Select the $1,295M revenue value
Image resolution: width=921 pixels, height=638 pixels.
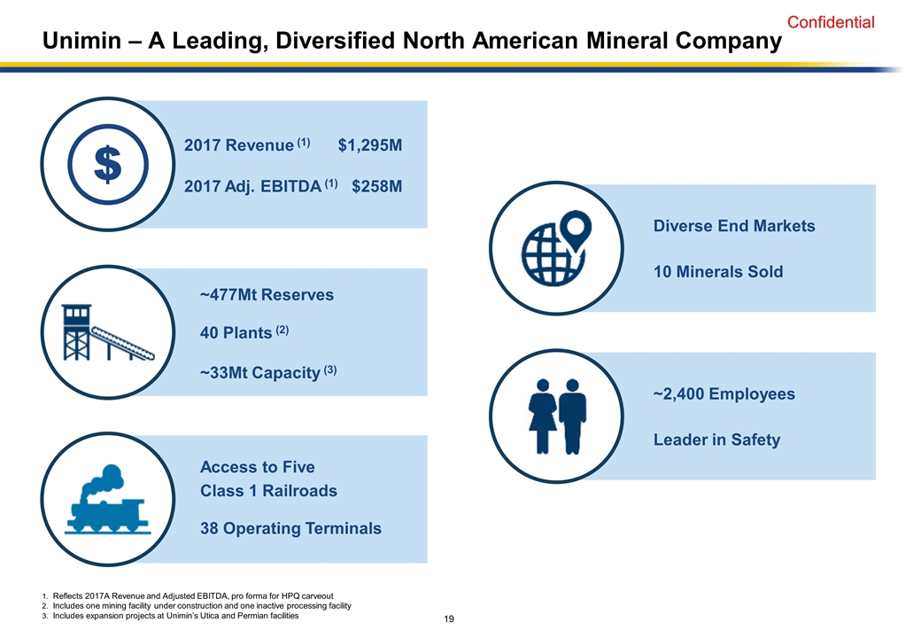pyautogui.click(x=370, y=145)
